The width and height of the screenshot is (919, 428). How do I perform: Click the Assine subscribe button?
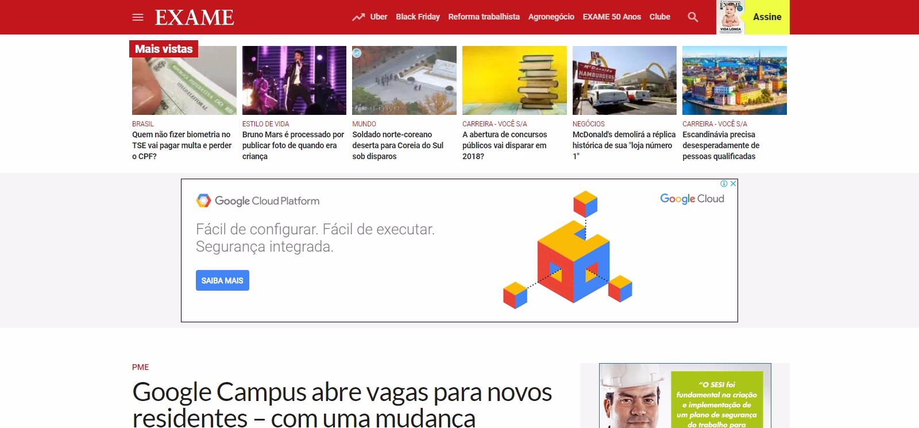(767, 17)
